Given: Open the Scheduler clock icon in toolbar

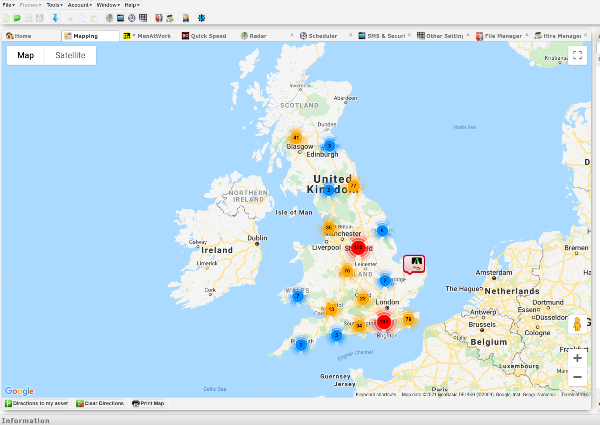Looking at the screenshot, I should pyautogui.click(x=131, y=18).
